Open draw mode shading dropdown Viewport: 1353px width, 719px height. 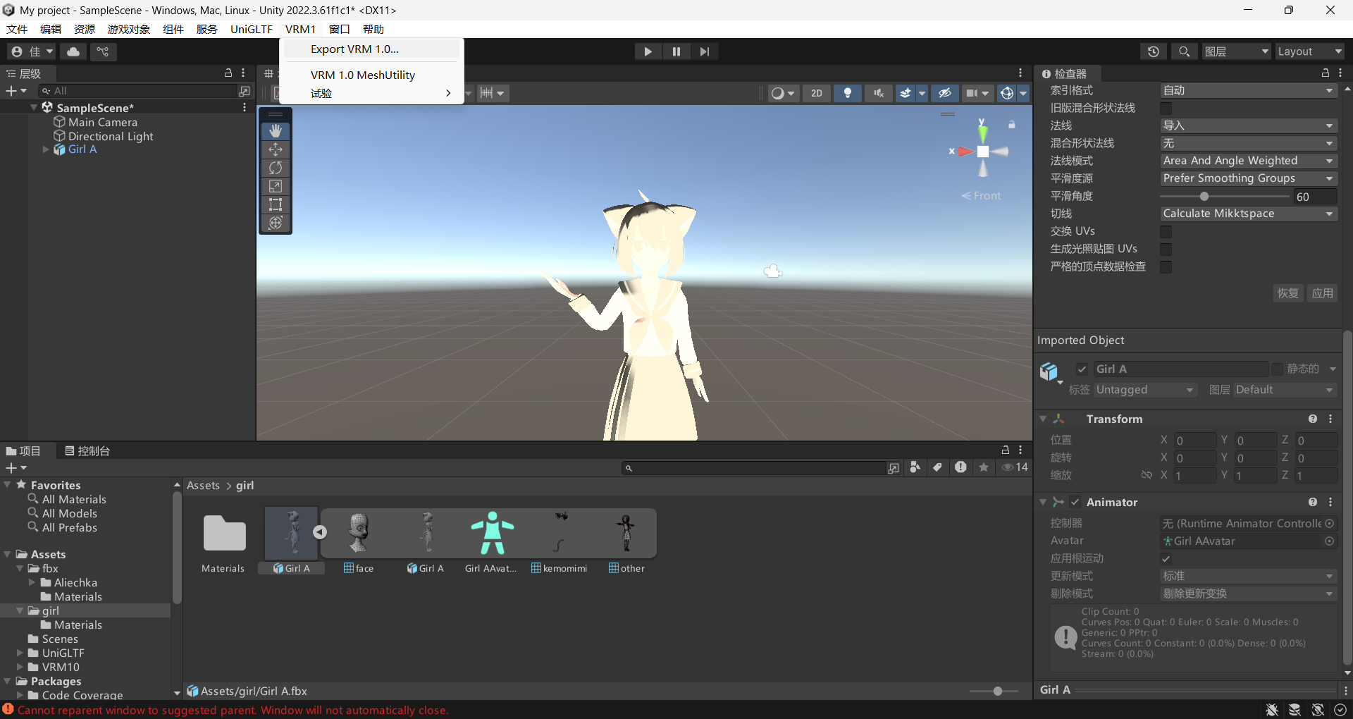[783, 93]
